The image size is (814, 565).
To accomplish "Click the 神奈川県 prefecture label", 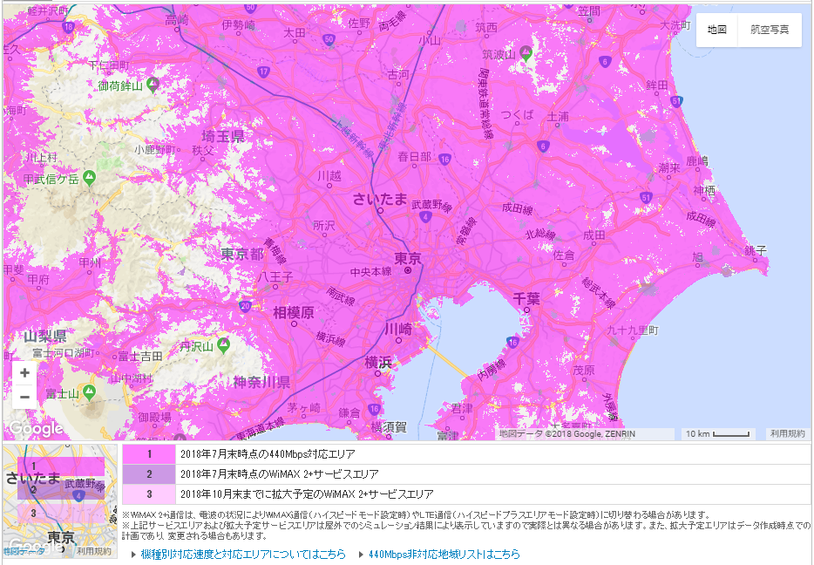I will pyautogui.click(x=261, y=383).
